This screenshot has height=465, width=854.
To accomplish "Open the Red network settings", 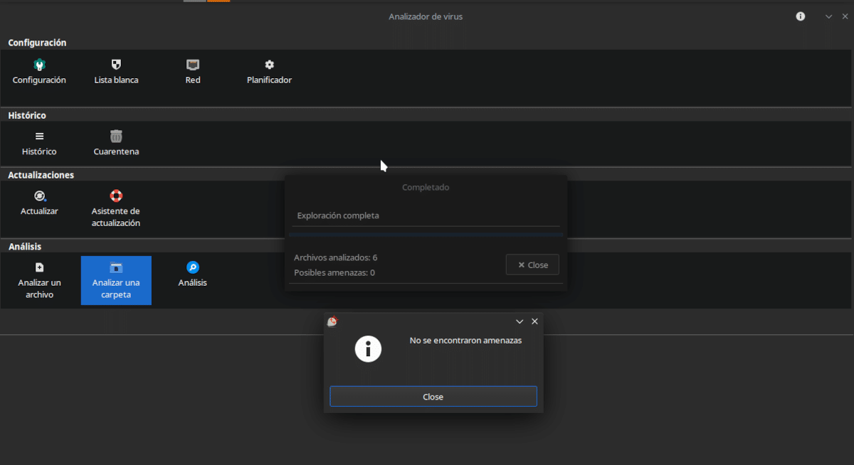I will [193, 71].
